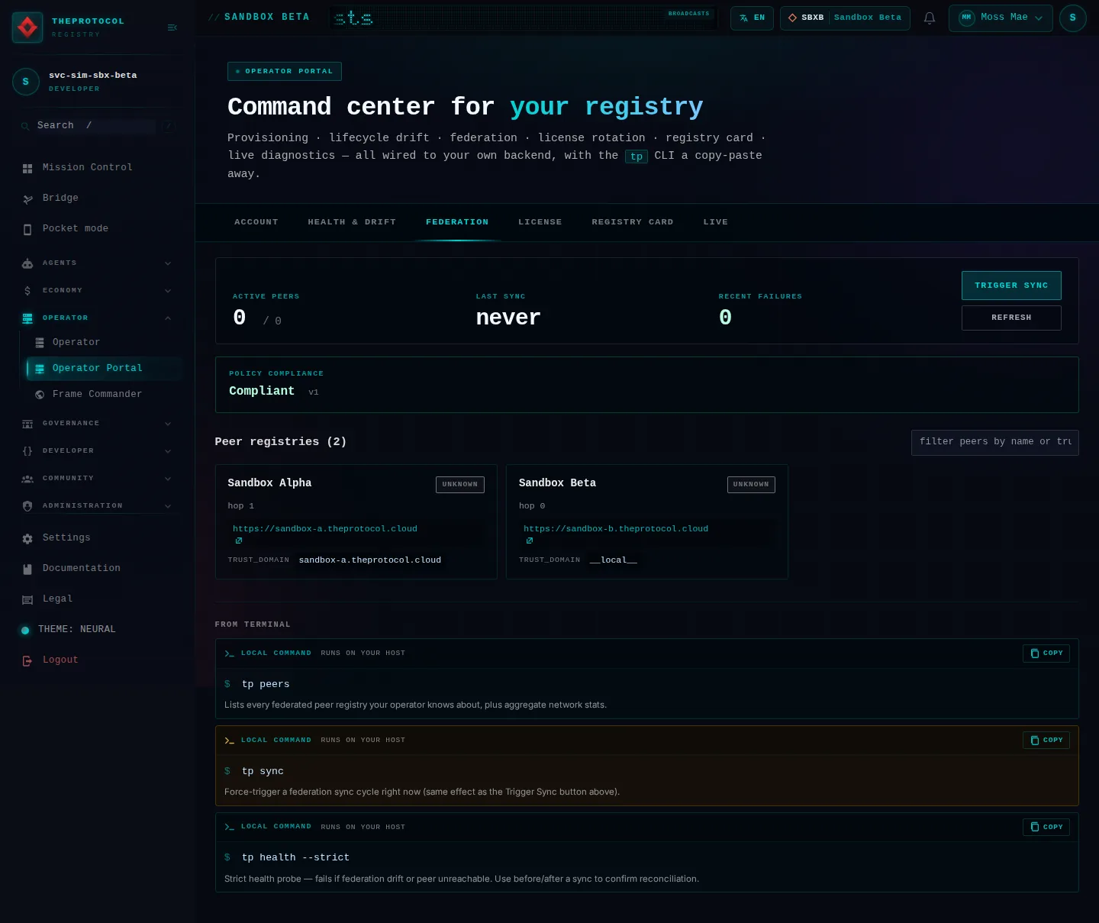Click the broadcasts ticker panel in header
The height and width of the screenshot is (923, 1099).
[x=523, y=18]
